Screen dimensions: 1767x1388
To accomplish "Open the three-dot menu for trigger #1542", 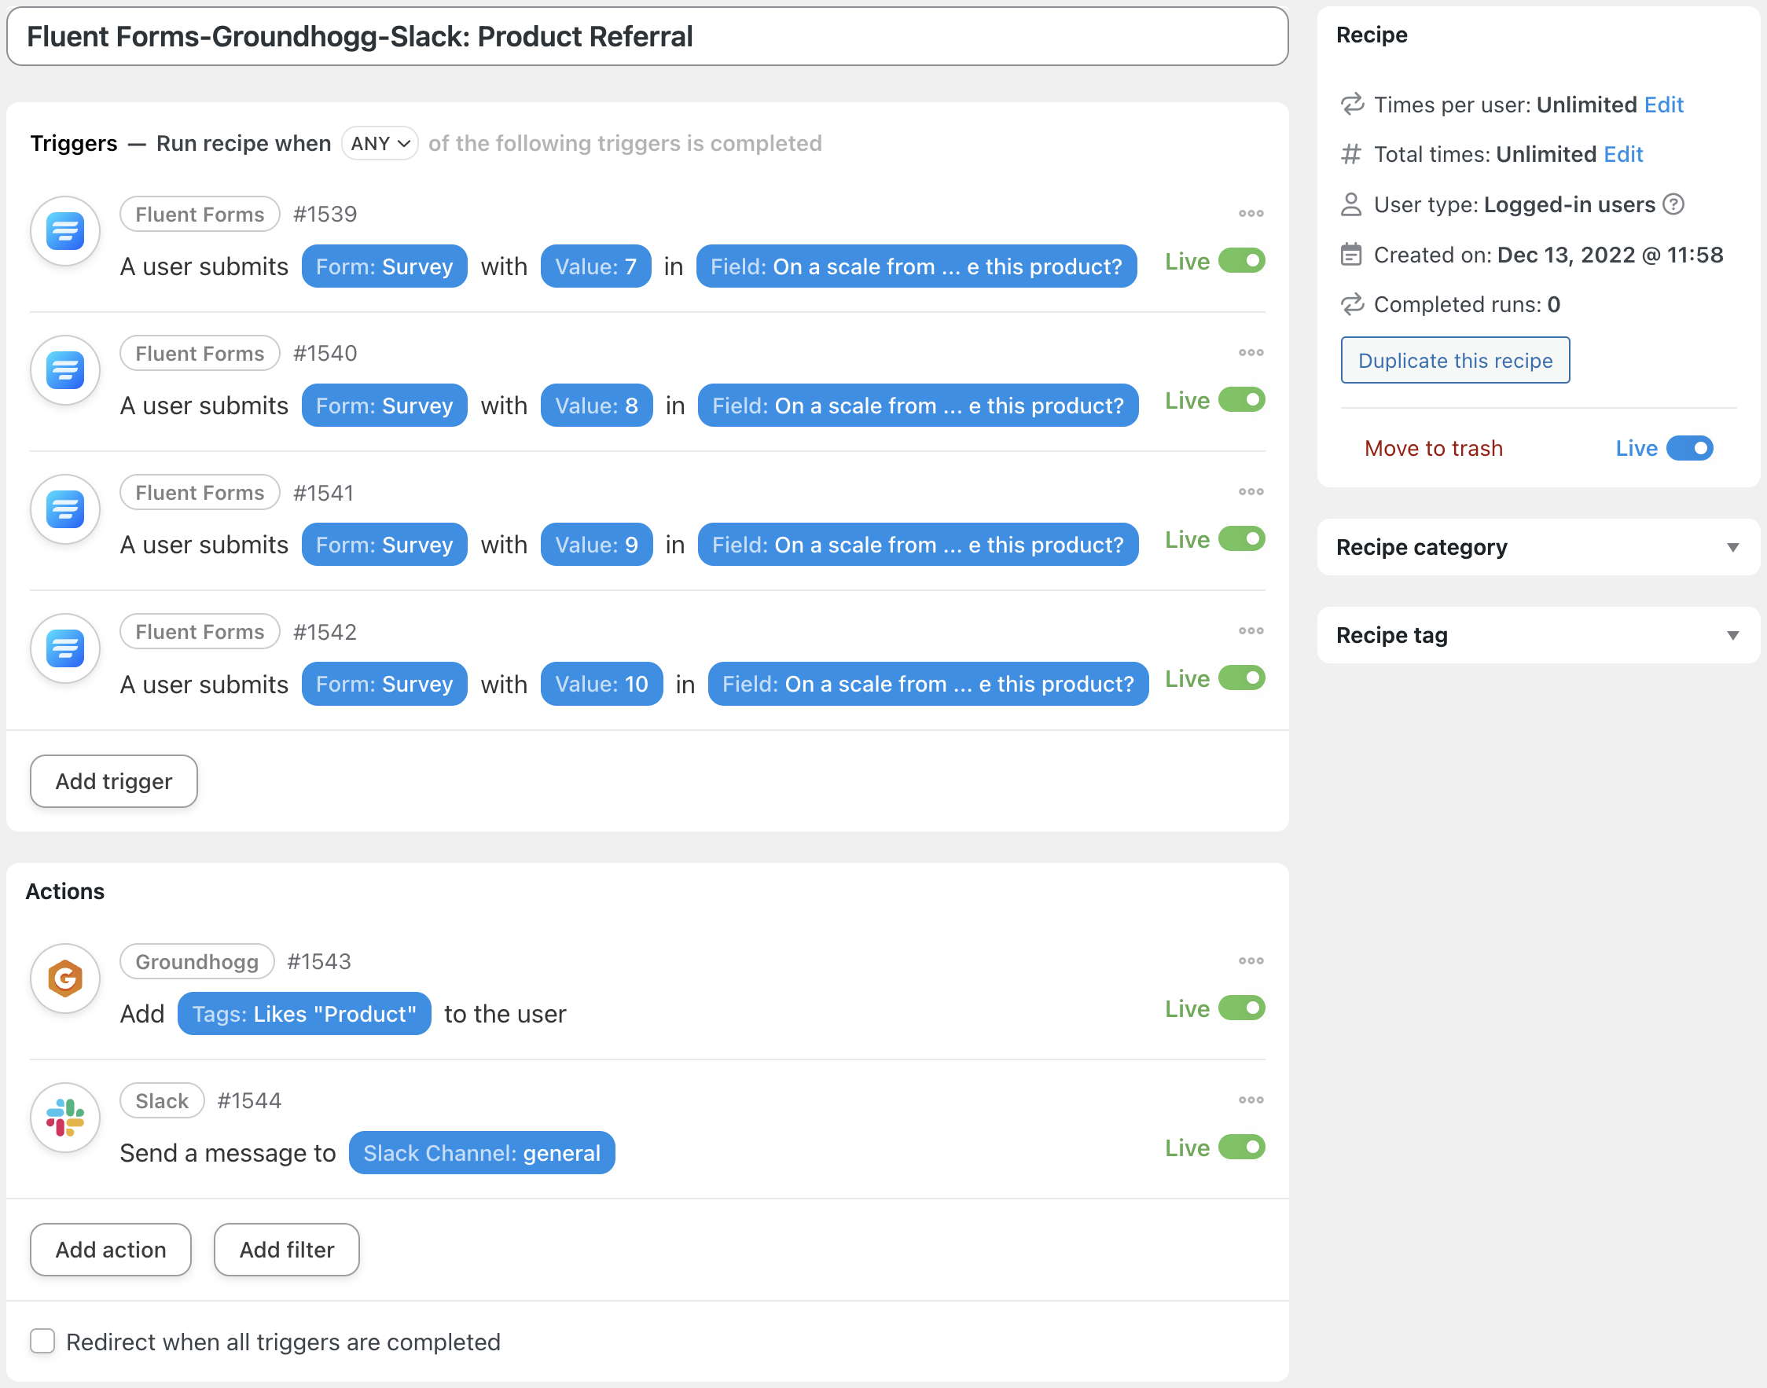I will pyautogui.click(x=1251, y=630).
